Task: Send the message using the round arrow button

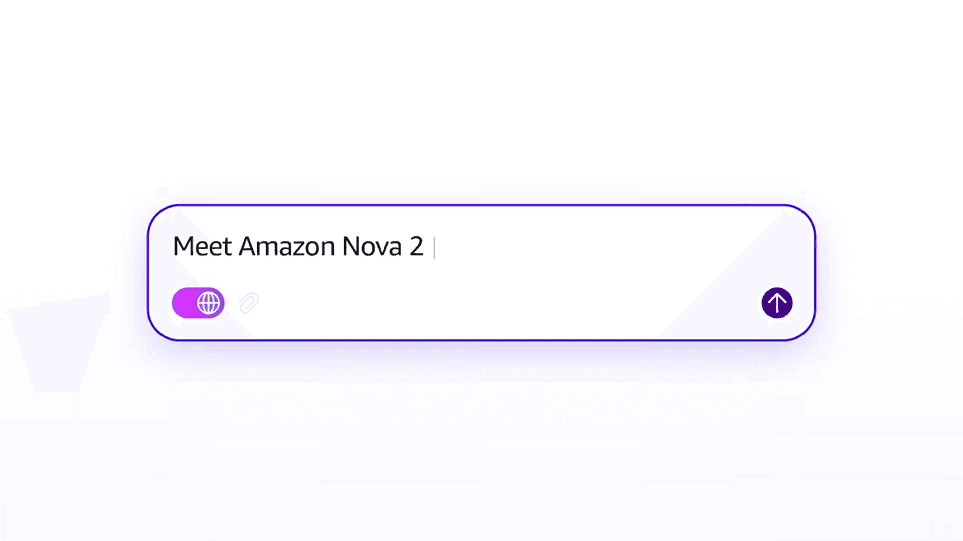Action: 777,303
